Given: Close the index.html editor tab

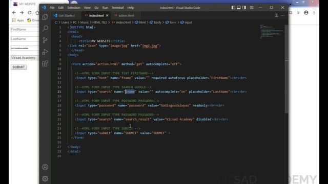Looking at the screenshot, I should [107, 15].
